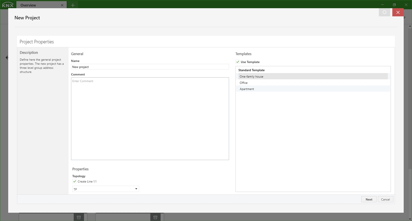Screen dimensions: 412x221
Task: Toggle the Use Template checkbox
Action: [x=238, y=62]
